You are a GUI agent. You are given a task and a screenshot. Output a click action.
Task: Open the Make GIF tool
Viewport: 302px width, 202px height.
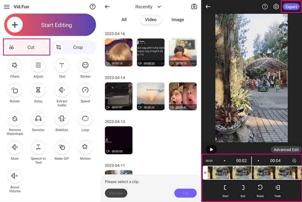coord(62,151)
